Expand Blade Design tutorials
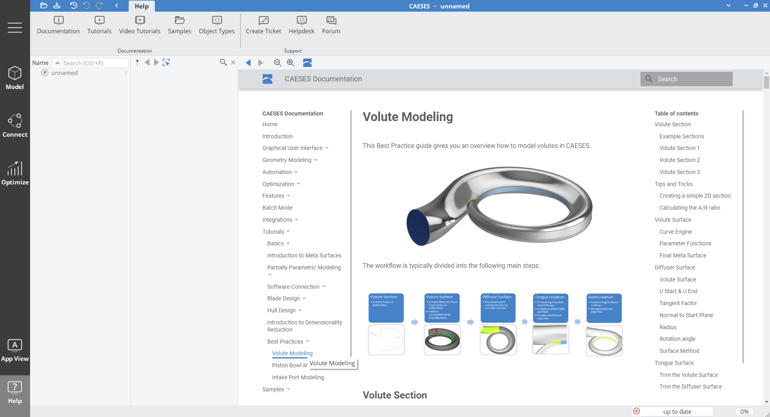The image size is (770, 417). 304,298
